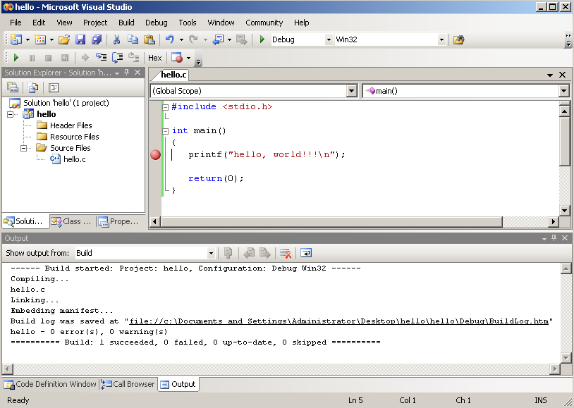Toggle Word Wrap in the Output toolbar
The image size is (574, 408).
pos(305,253)
